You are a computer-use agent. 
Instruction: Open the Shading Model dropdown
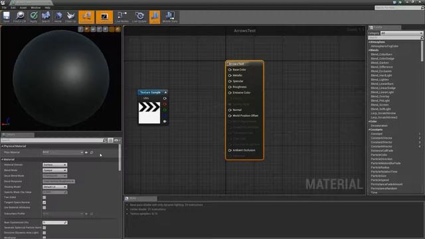click(54, 187)
